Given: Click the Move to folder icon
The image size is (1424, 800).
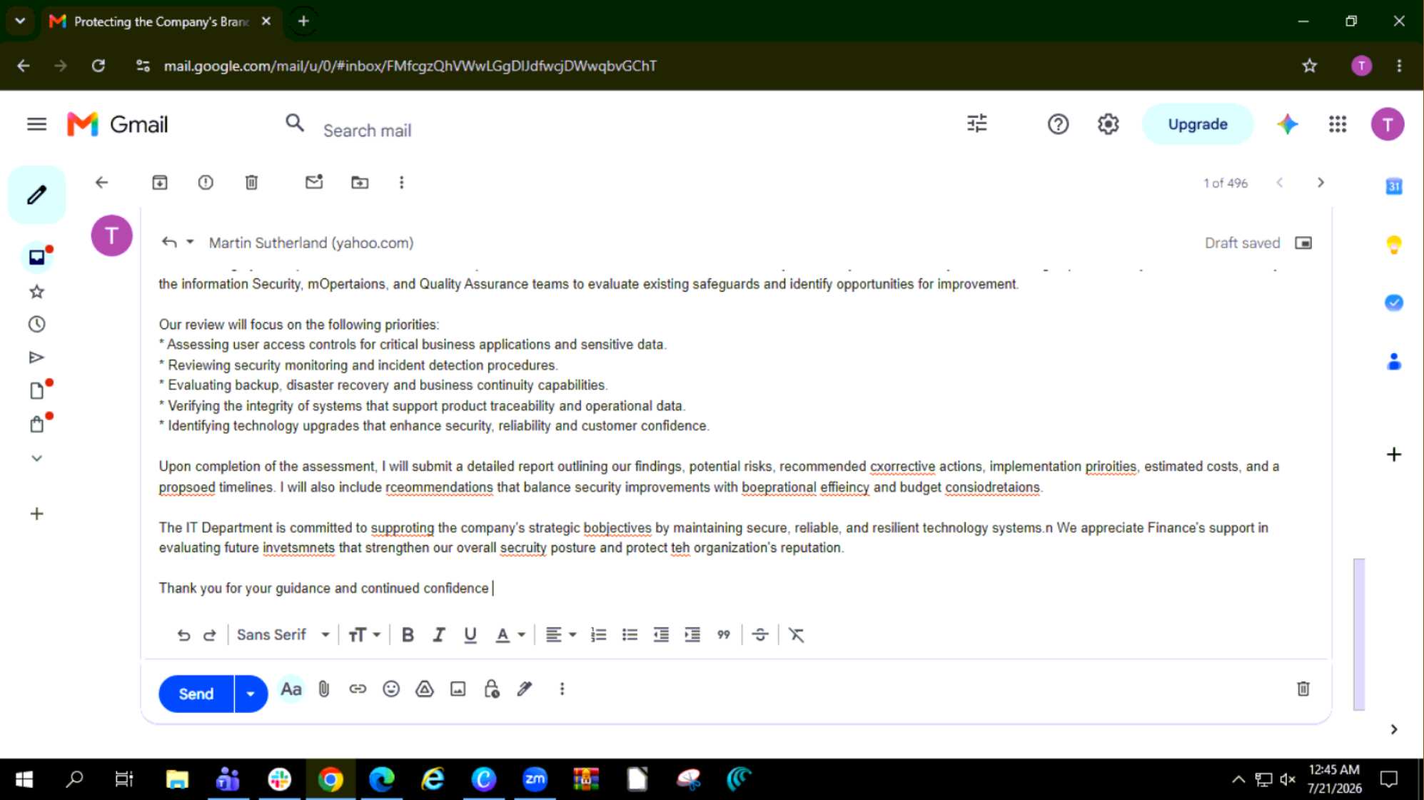Looking at the screenshot, I should click(x=360, y=183).
